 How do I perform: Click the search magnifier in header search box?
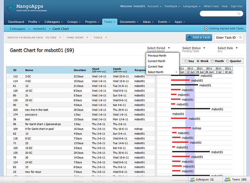[x=239, y=14]
